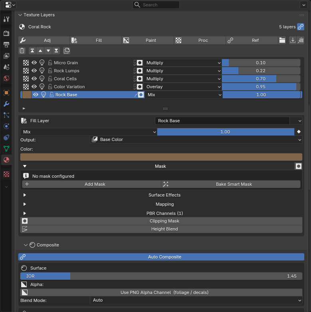Toggle the lock on Micro Grain layer
Image resolution: width=311 pixels, height=312 pixels.
(x=50, y=63)
